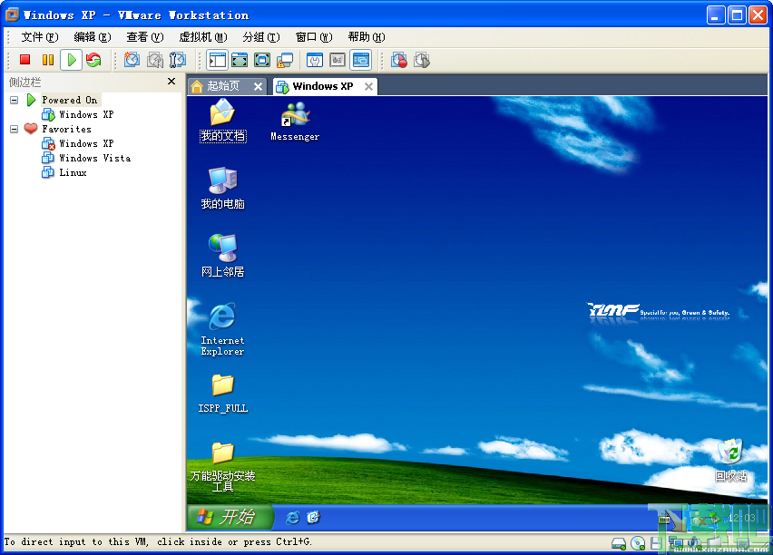Reset the virtual machine with the circular arrows icon
This screenshot has height=555, width=773.
[x=93, y=60]
